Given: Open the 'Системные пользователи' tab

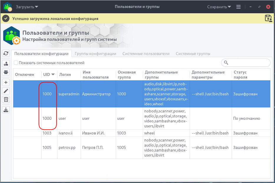Looking at the screenshot, I should tap(146, 54).
